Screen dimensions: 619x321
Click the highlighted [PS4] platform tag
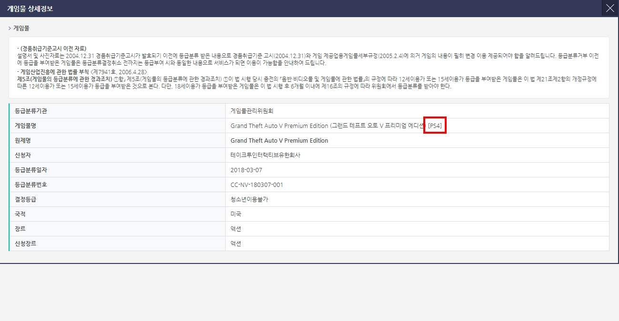[435, 126]
